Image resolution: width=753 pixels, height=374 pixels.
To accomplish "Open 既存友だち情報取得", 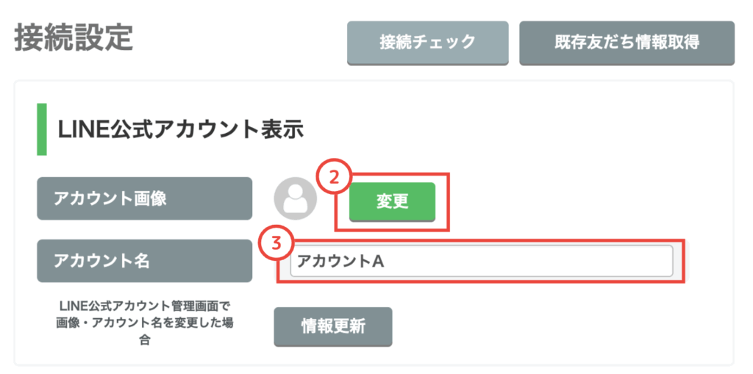I will pos(627,43).
